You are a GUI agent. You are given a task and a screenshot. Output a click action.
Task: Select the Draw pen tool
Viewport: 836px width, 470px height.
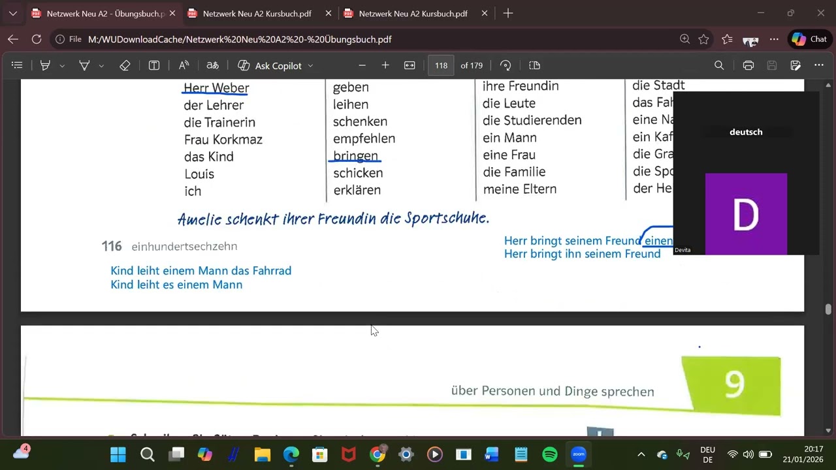pos(84,65)
